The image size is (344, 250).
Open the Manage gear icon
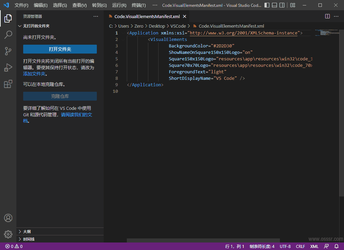pos(8,234)
